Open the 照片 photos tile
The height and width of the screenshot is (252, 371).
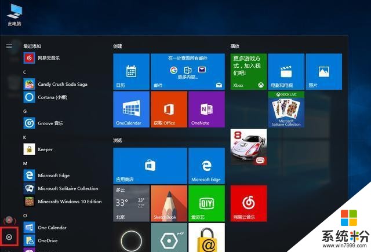pyautogui.click(x=324, y=71)
